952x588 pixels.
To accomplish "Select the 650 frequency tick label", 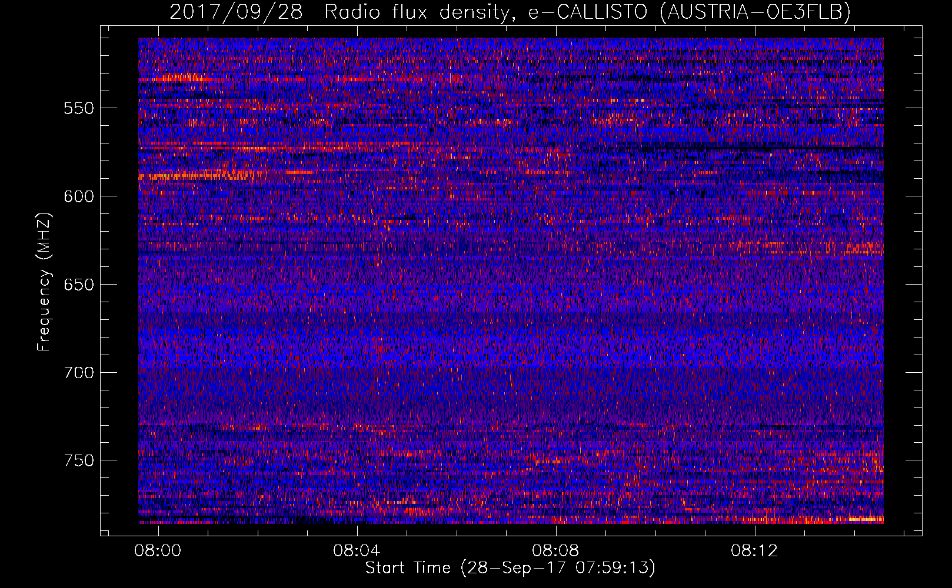I will point(79,285).
